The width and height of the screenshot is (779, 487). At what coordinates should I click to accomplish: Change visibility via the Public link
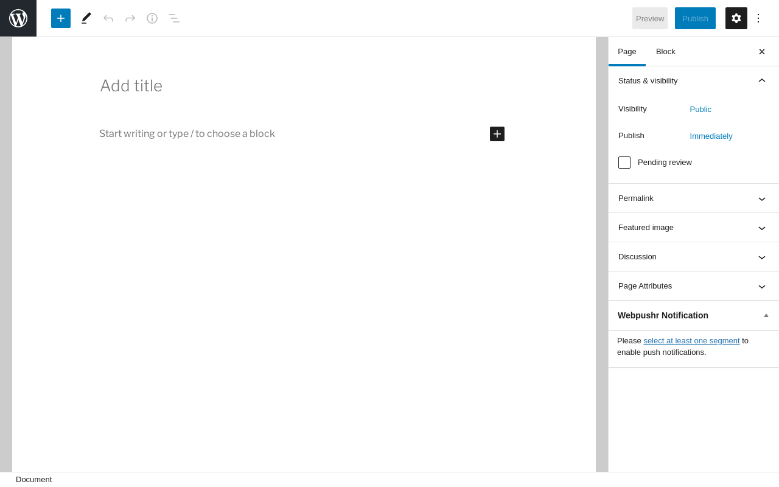tap(700, 110)
